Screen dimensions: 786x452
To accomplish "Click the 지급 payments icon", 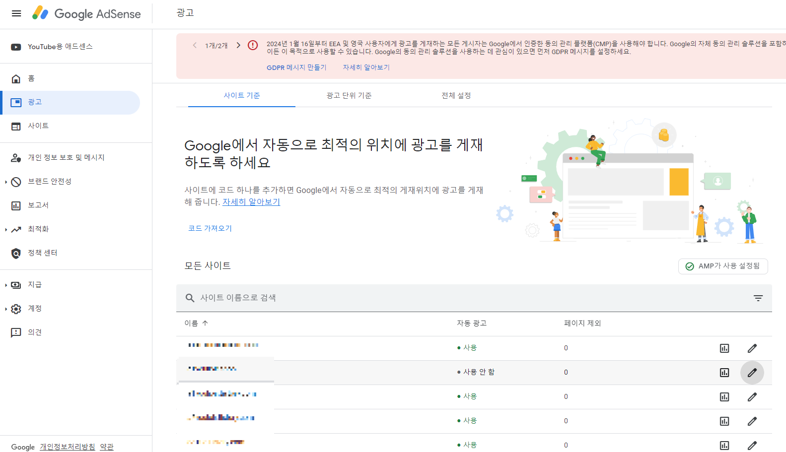I will pos(16,285).
